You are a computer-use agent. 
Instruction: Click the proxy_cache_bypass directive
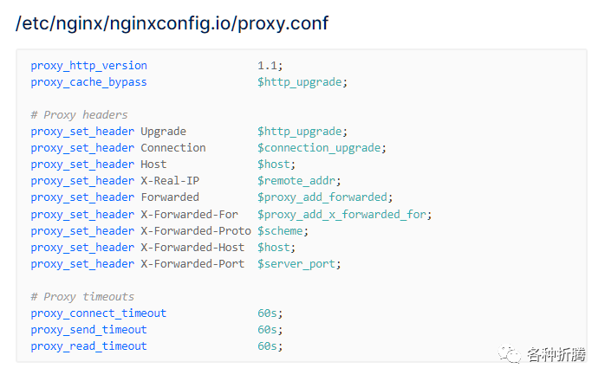[x=88, y=82]
